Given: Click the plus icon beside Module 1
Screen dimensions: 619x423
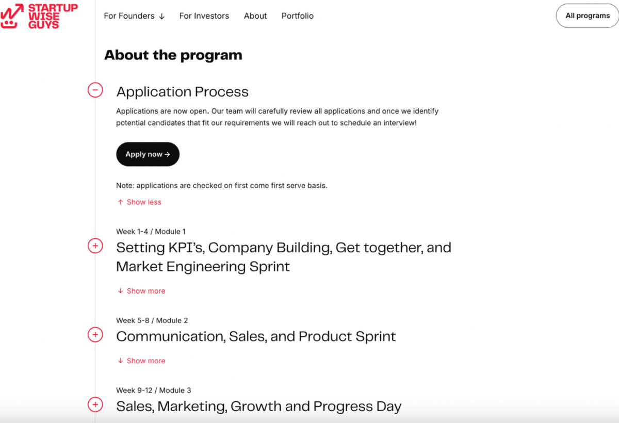Looking at the screenshot, I should [95, 246].
